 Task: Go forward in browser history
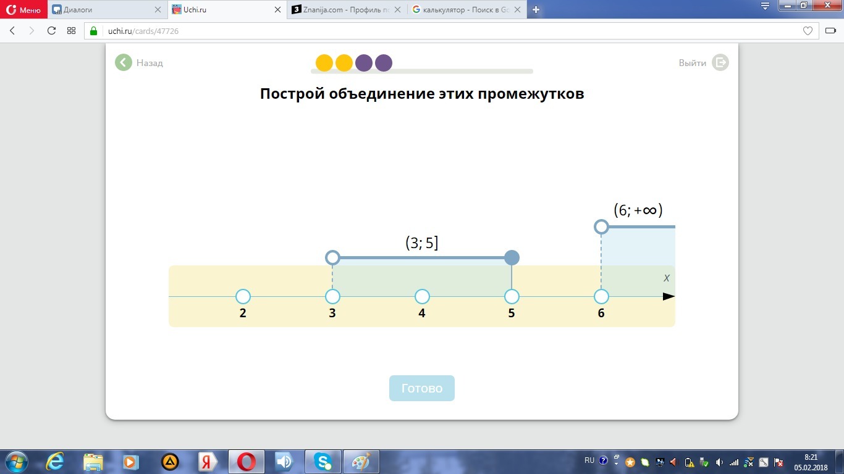(32, 31)
